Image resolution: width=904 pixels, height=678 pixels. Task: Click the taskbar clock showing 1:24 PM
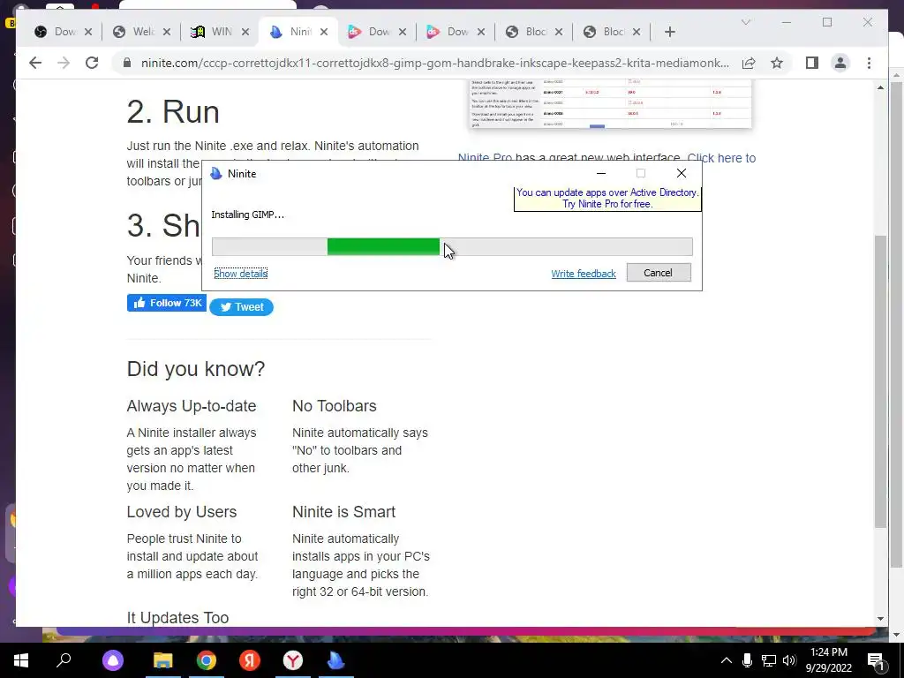pyautogui.click(x=828, y=660)
